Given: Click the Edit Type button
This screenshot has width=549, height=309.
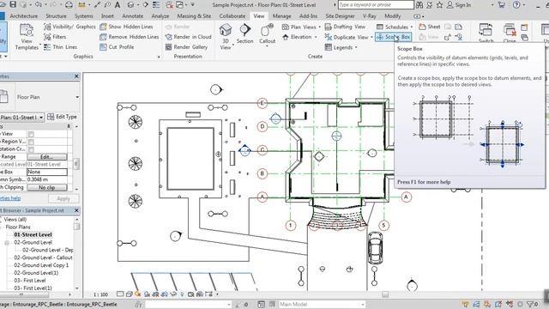Looking at the screenshot, I should (x=63, y=117).
